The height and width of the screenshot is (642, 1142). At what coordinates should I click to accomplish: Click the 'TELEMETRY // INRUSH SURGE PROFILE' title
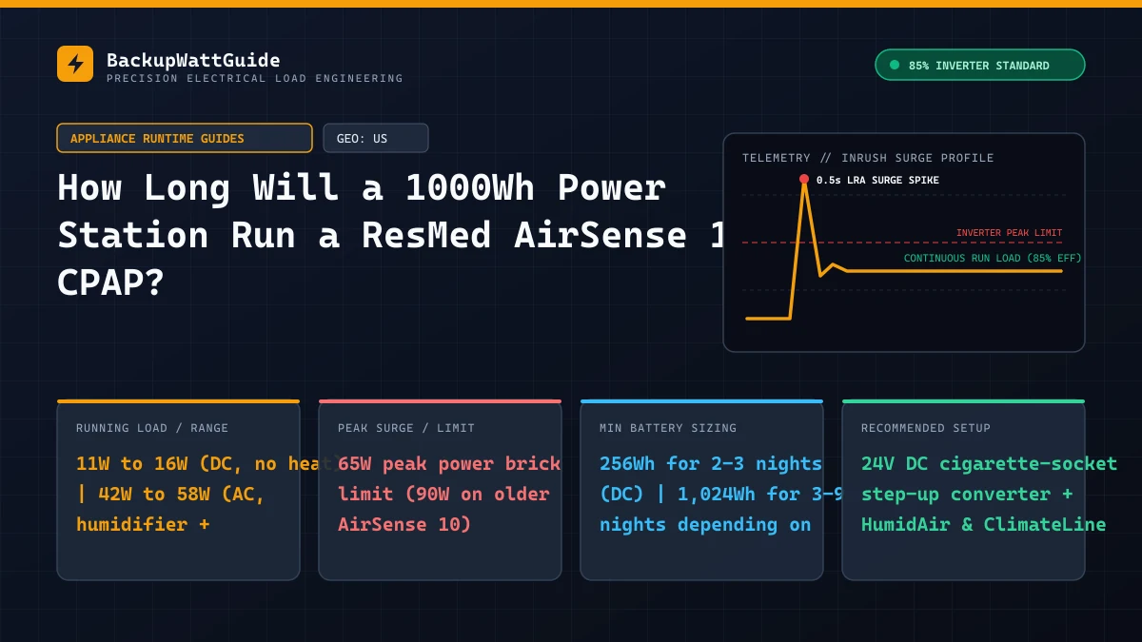[x=868, y=158]
